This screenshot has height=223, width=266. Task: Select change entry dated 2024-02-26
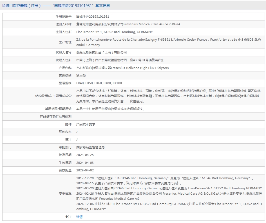pos(169,196)
